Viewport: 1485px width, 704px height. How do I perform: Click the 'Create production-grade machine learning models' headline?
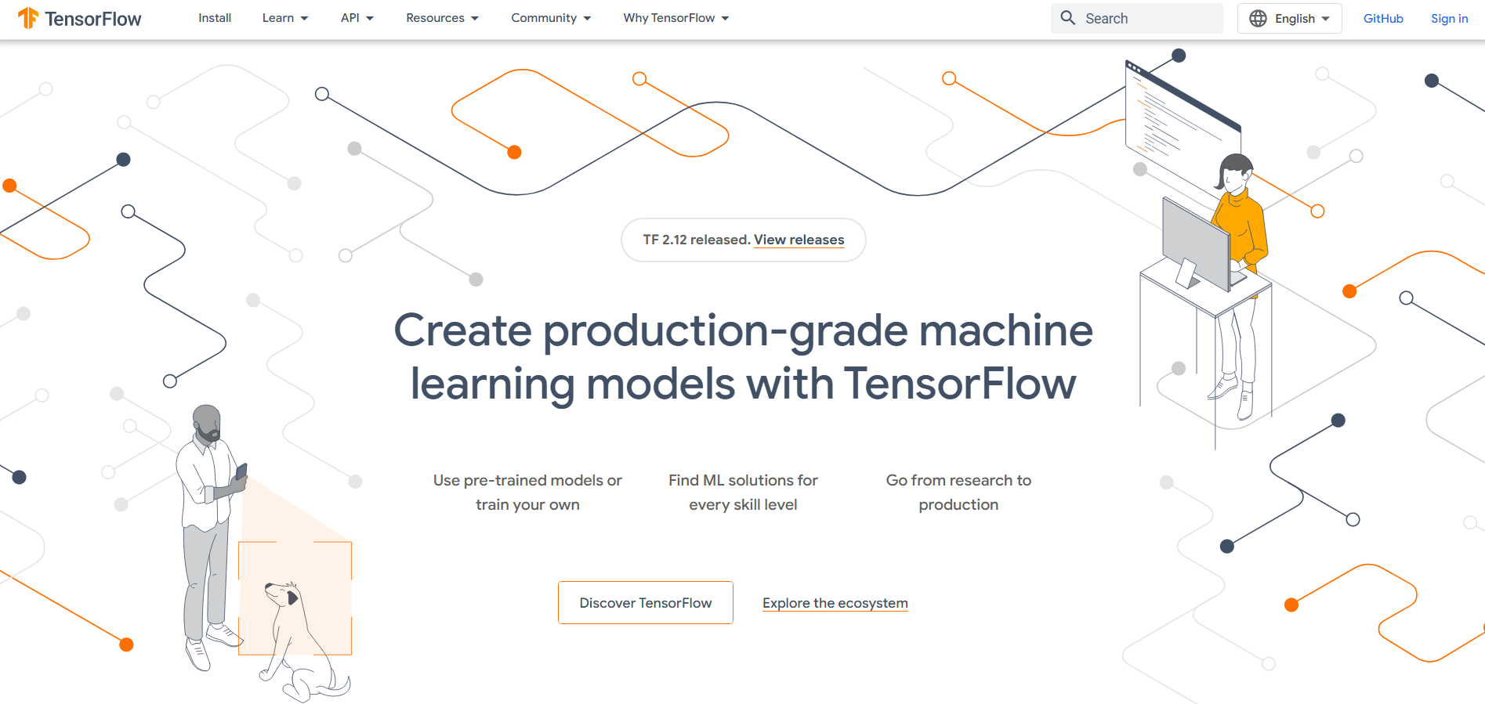tap(743, 356)
